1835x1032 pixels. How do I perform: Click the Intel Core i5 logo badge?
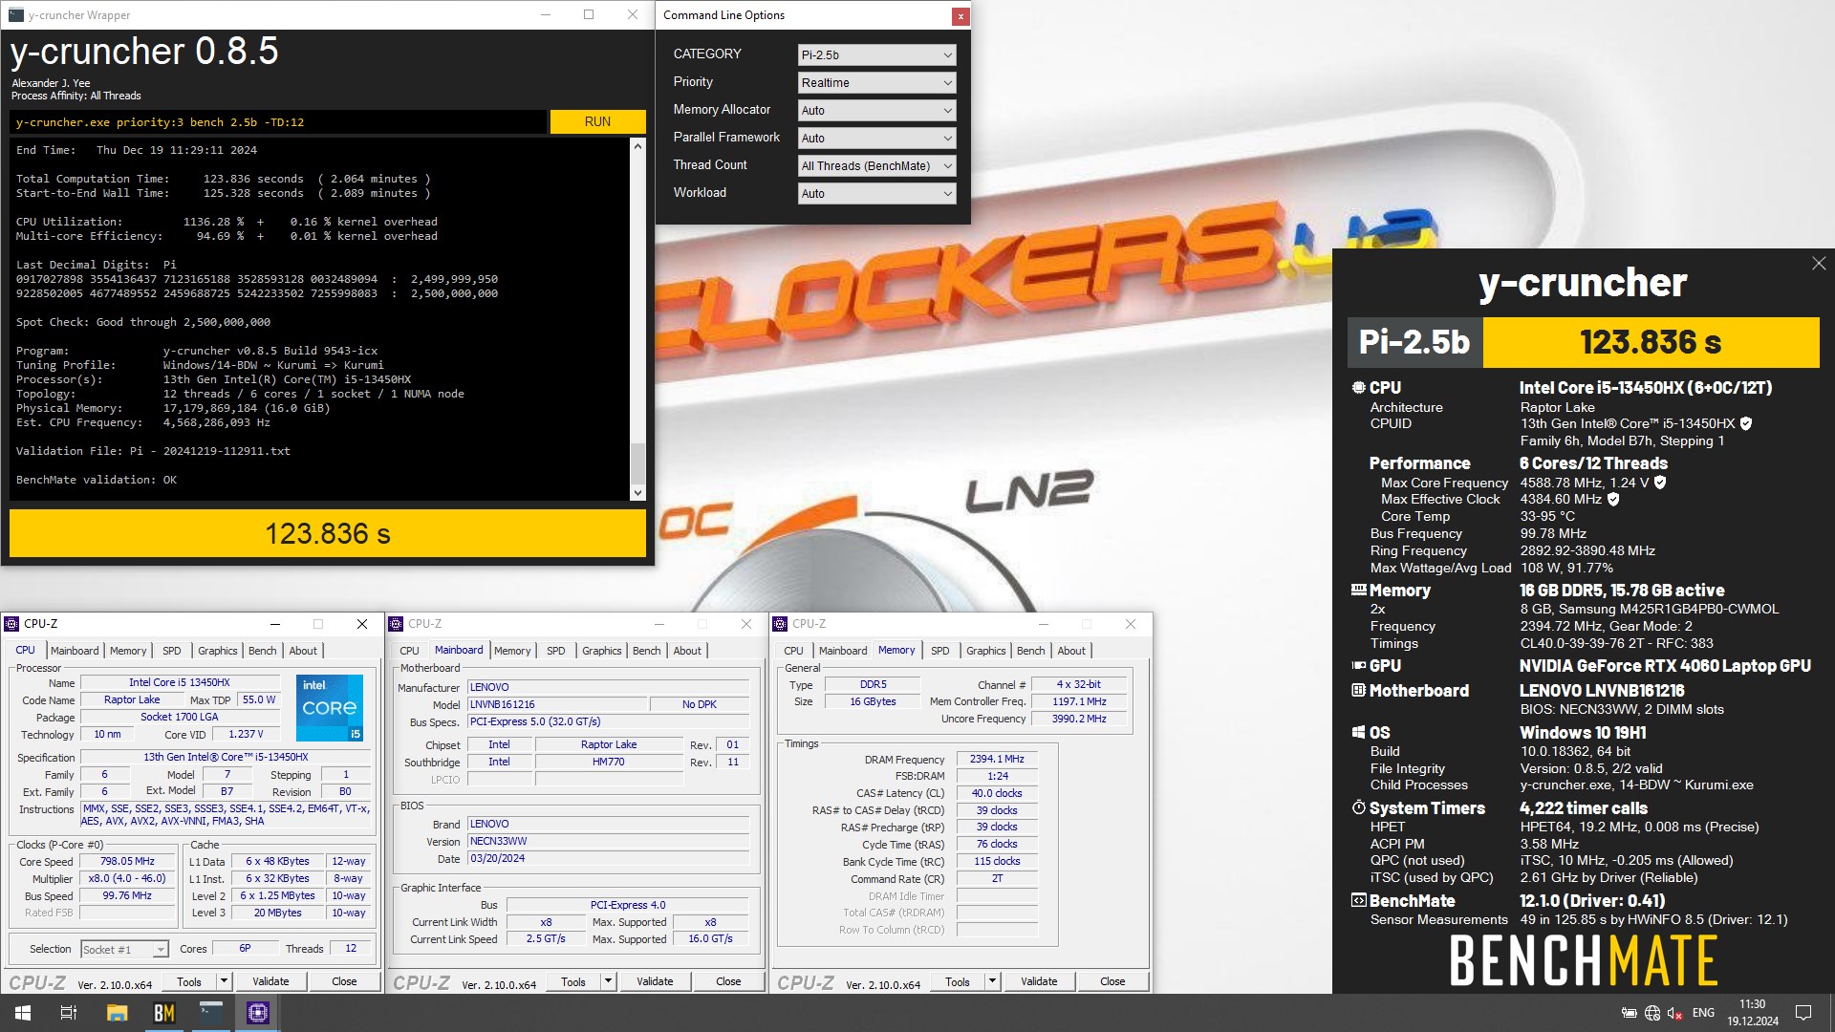330,708
